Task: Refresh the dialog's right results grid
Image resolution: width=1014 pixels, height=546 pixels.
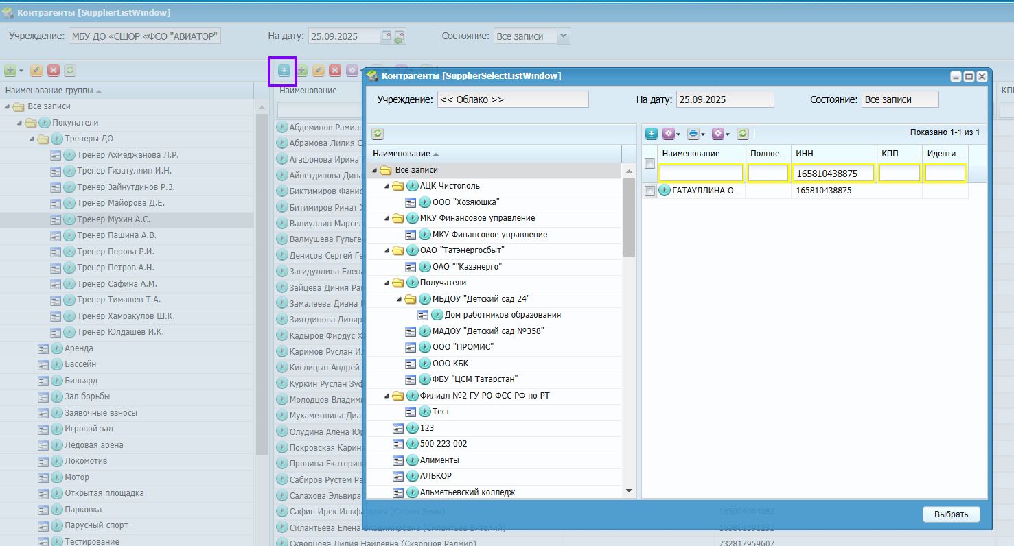Action: pyautogui.click(x=742, y=134)
